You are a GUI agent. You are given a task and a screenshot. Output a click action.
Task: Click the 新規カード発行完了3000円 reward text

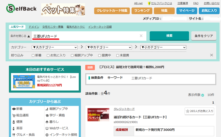pyautogui.click(x=155, y=130)
